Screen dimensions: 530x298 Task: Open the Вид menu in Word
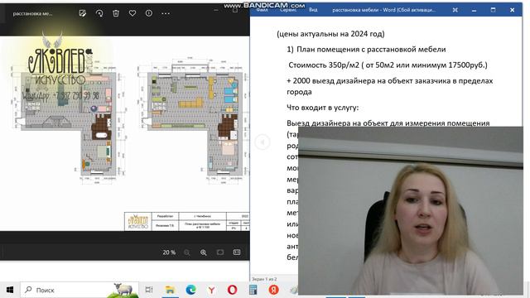click(x=313, y=10)
